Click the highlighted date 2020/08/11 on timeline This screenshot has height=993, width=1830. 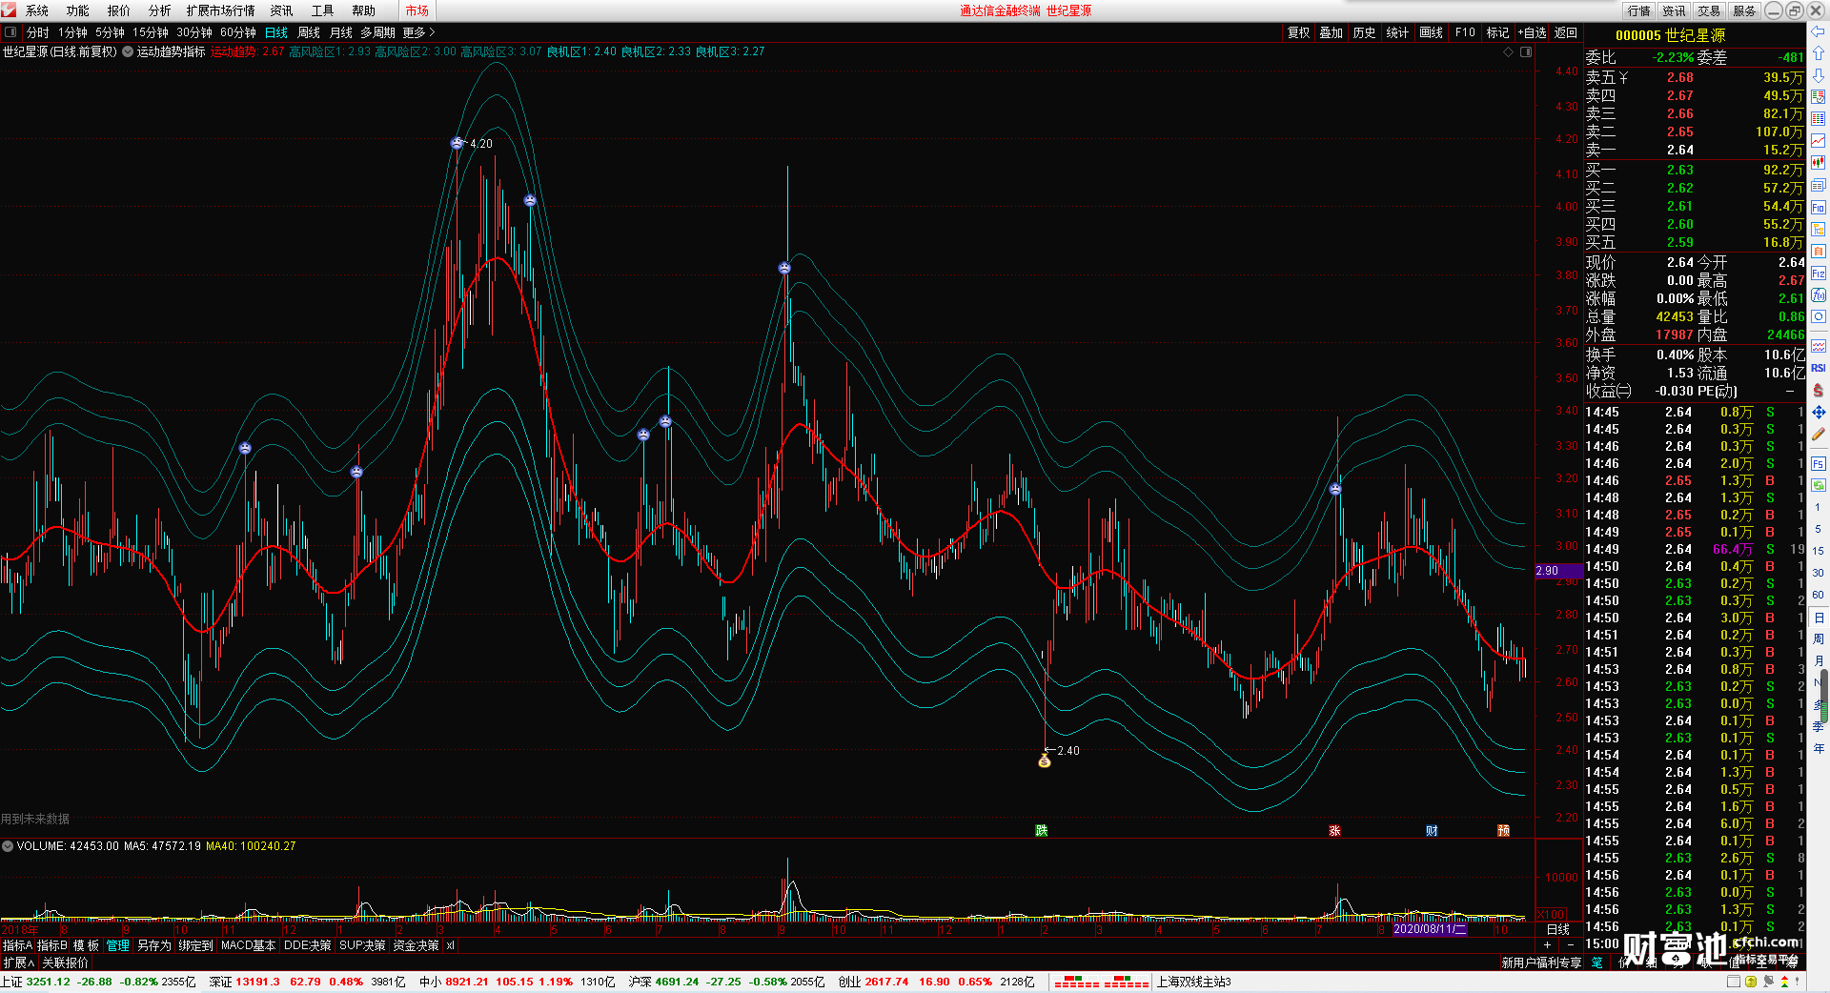coord(1430,929)
